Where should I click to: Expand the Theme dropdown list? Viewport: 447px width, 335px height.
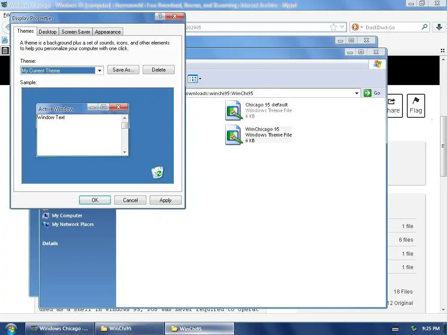click(100, 70)
